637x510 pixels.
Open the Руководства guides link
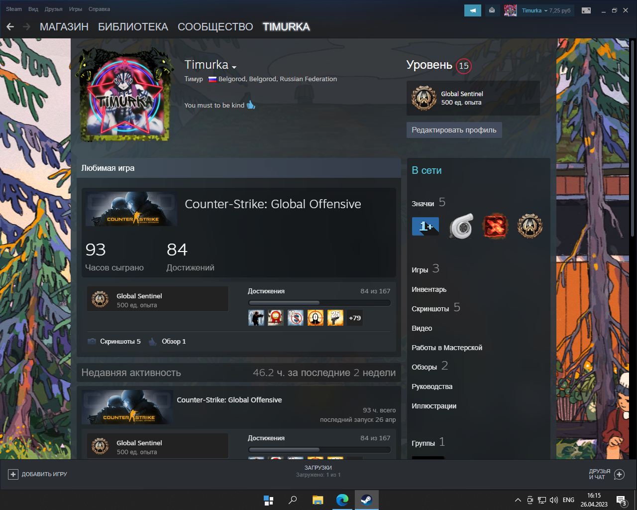click(x=432, y=386)
